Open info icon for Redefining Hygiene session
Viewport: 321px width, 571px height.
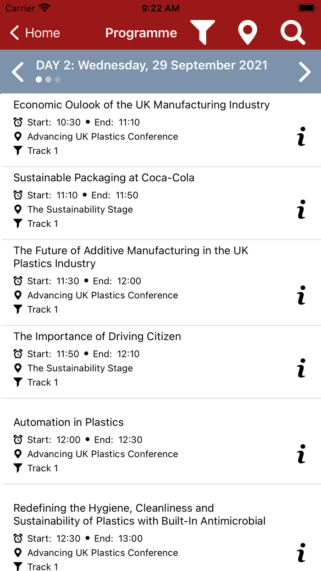pyautogui.click(x=301, y=553)
